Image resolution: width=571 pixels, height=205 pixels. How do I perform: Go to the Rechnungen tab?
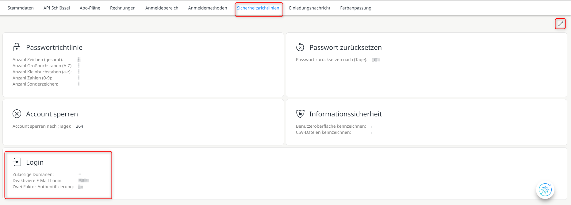click(123, 8)
